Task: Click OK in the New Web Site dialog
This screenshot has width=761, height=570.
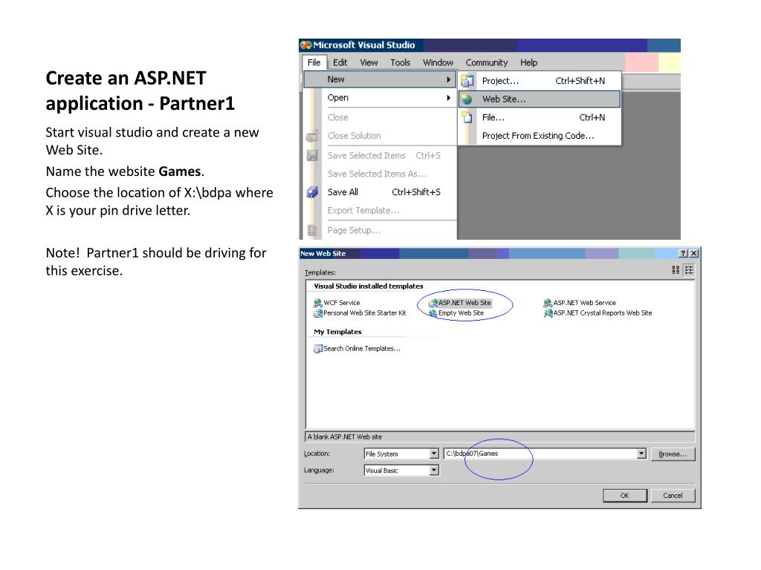Action: click(624, 495)
